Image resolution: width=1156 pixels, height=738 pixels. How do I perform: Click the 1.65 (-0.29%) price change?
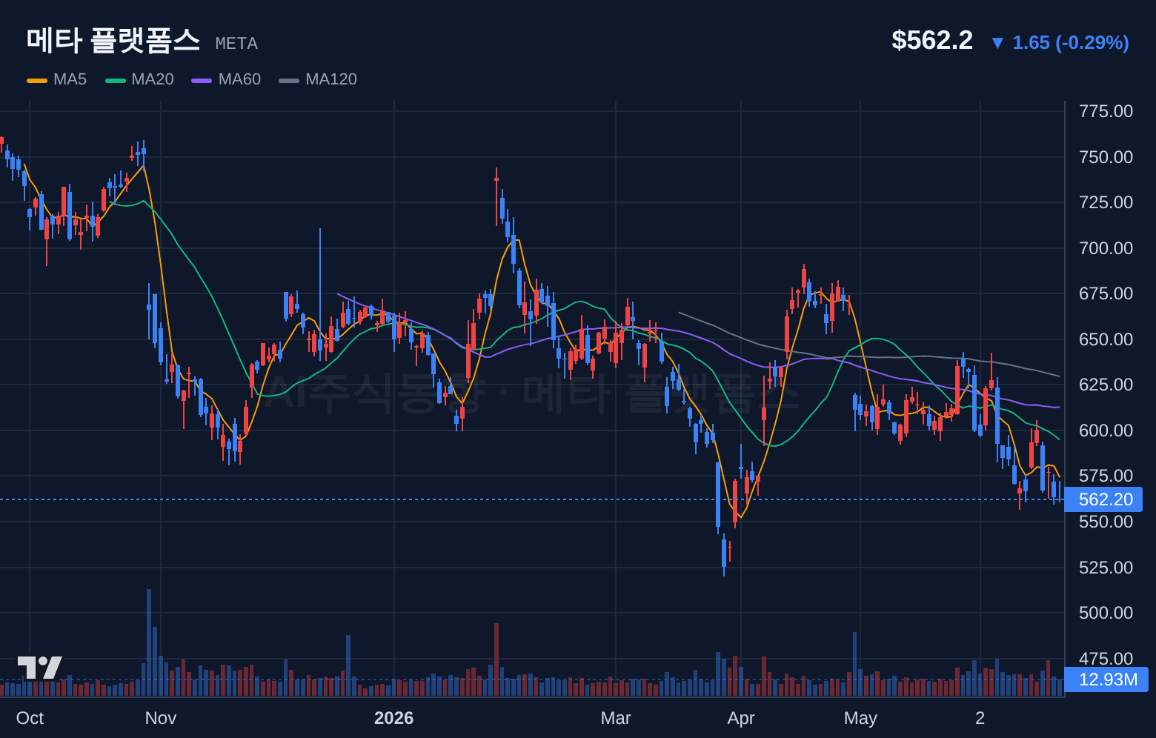[1071, 42]
